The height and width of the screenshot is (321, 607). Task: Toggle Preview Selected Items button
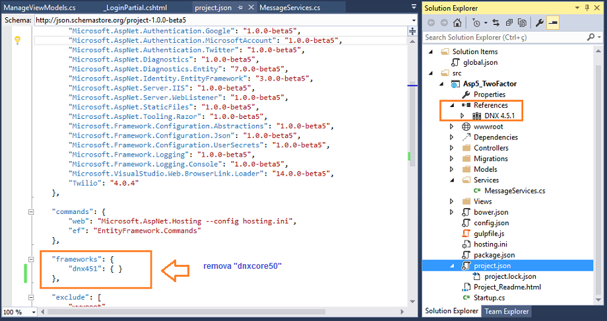[553, 23]
